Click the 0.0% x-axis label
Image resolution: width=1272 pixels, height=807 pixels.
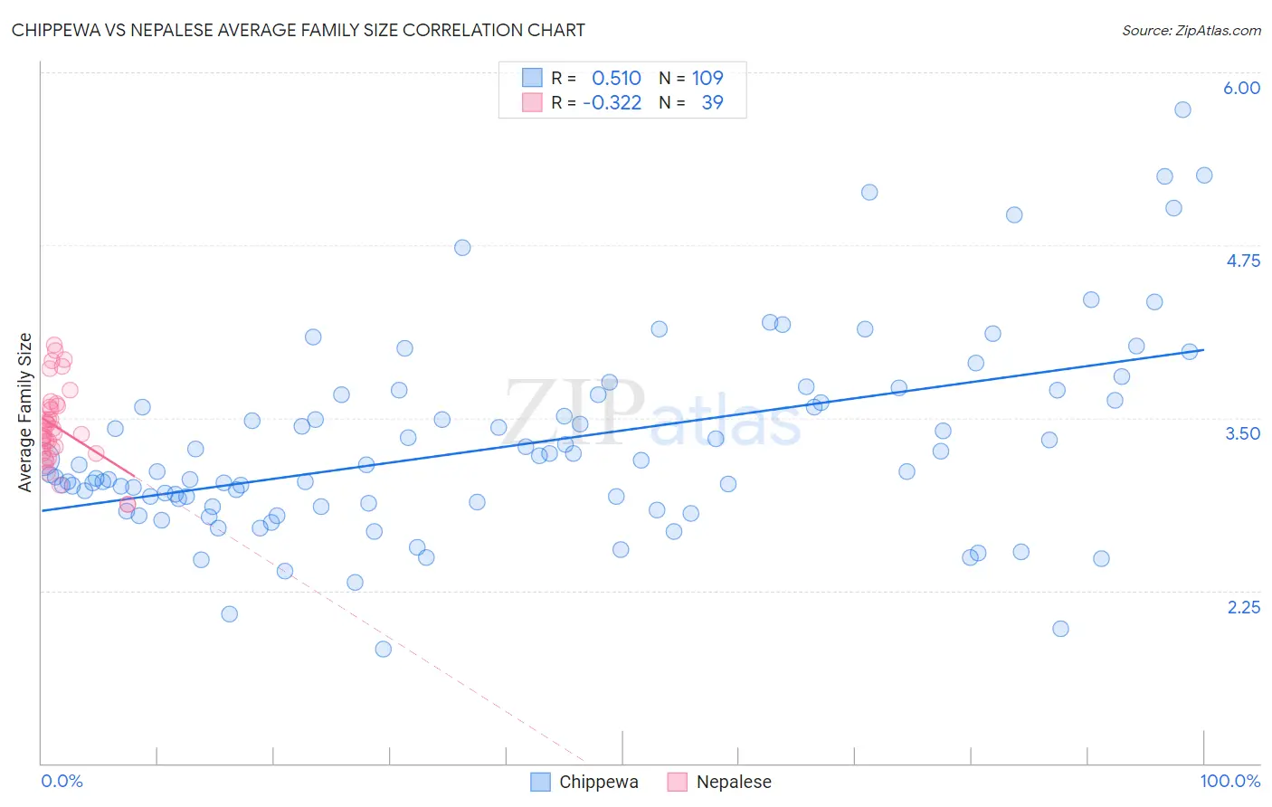62,781
